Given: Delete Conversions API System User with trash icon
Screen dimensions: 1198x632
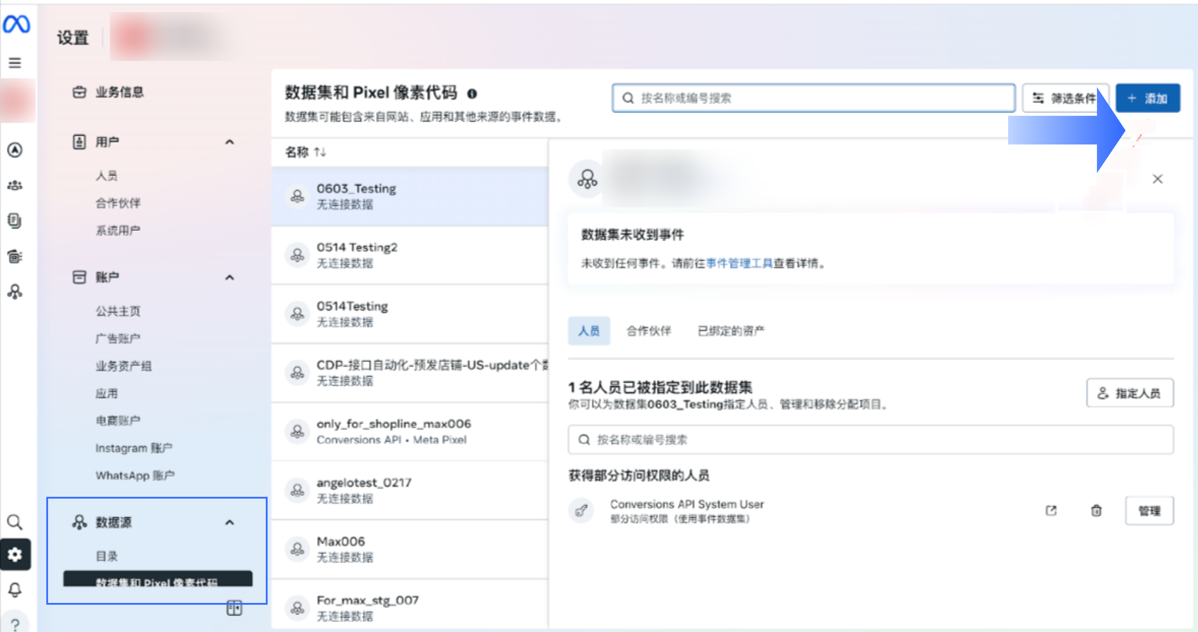Looking at the screenshot, I should coord(1096,511).
